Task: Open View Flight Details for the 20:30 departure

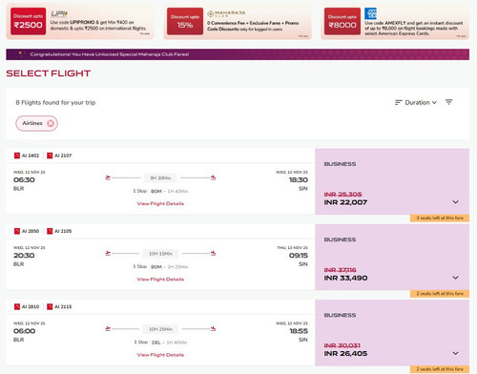Action: pos(160,280)
